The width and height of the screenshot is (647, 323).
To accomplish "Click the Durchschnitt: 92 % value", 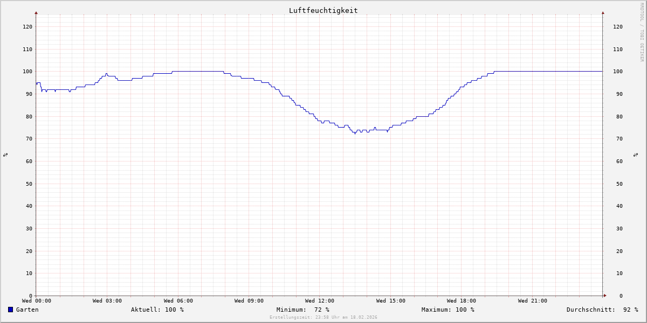I will coord(602,310).
